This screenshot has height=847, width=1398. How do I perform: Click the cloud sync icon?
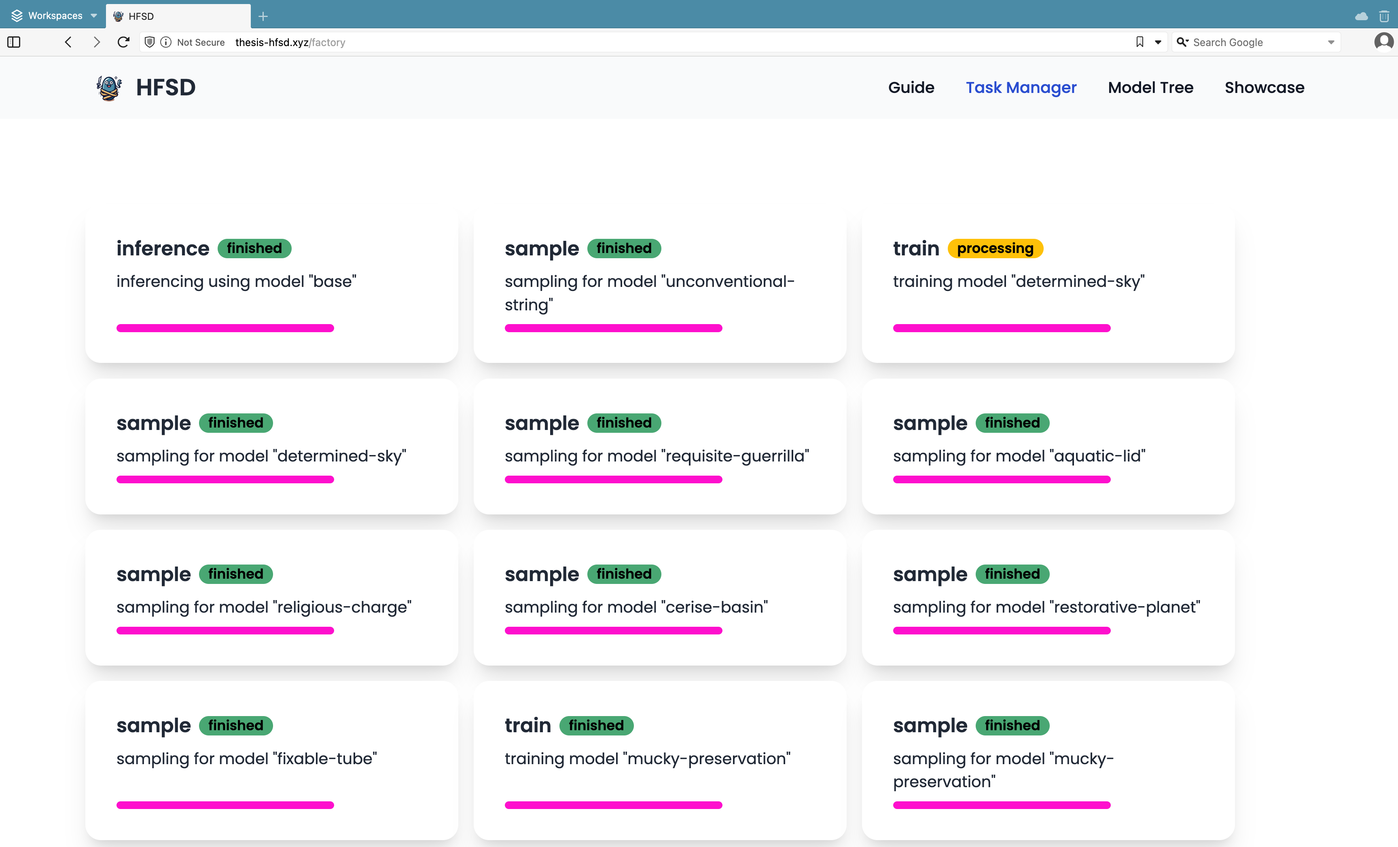coord(1361,16)
